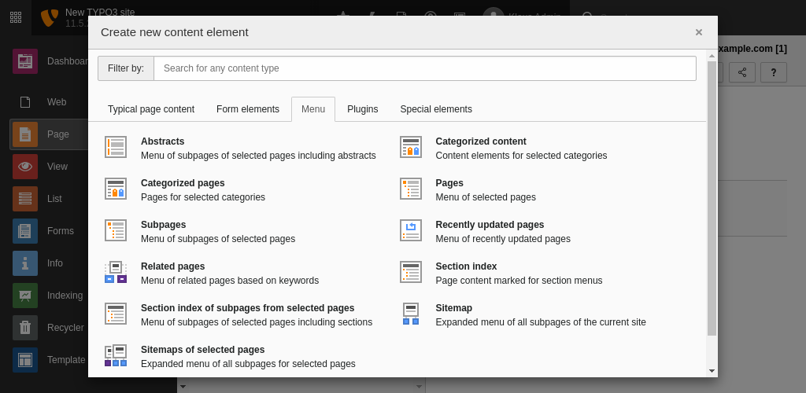The width and height of the screenshot is (806, 393).
Task: Choose the Sitemap element icon
Action: 410,314
